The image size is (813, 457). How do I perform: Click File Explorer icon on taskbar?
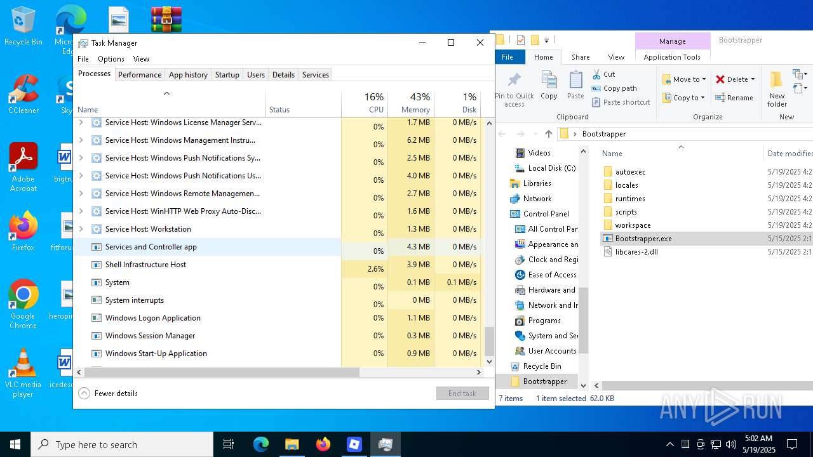(x=292, y=444)
